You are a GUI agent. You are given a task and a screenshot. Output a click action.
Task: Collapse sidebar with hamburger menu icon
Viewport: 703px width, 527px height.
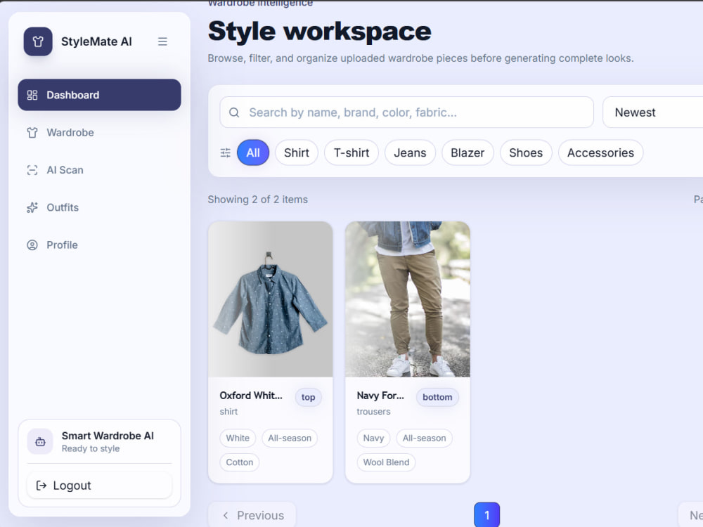162,41
